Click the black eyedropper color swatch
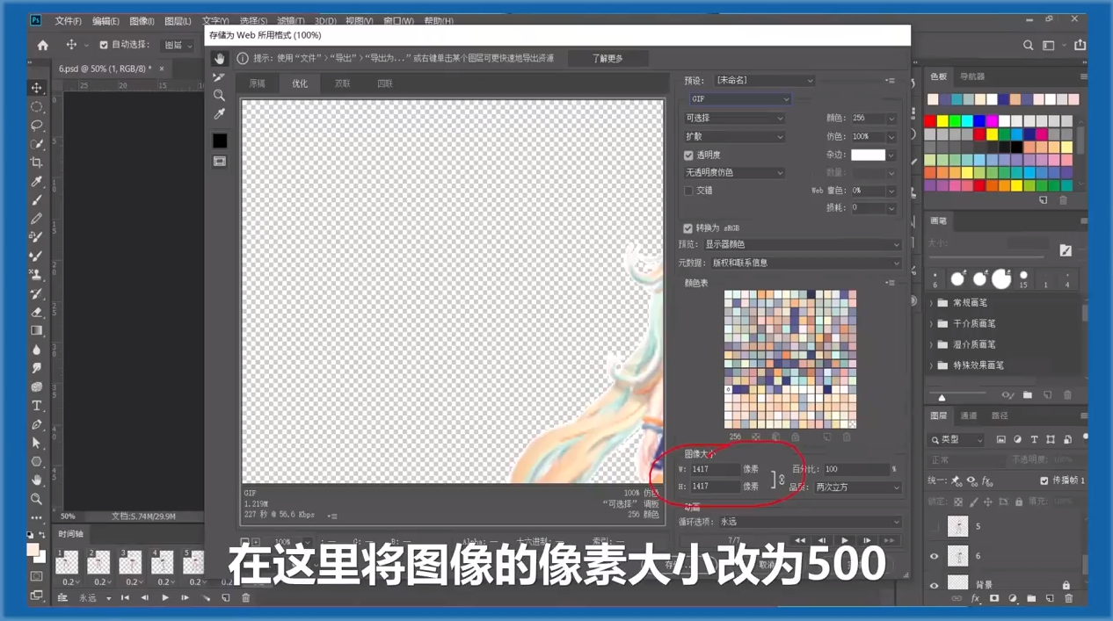 220,141
